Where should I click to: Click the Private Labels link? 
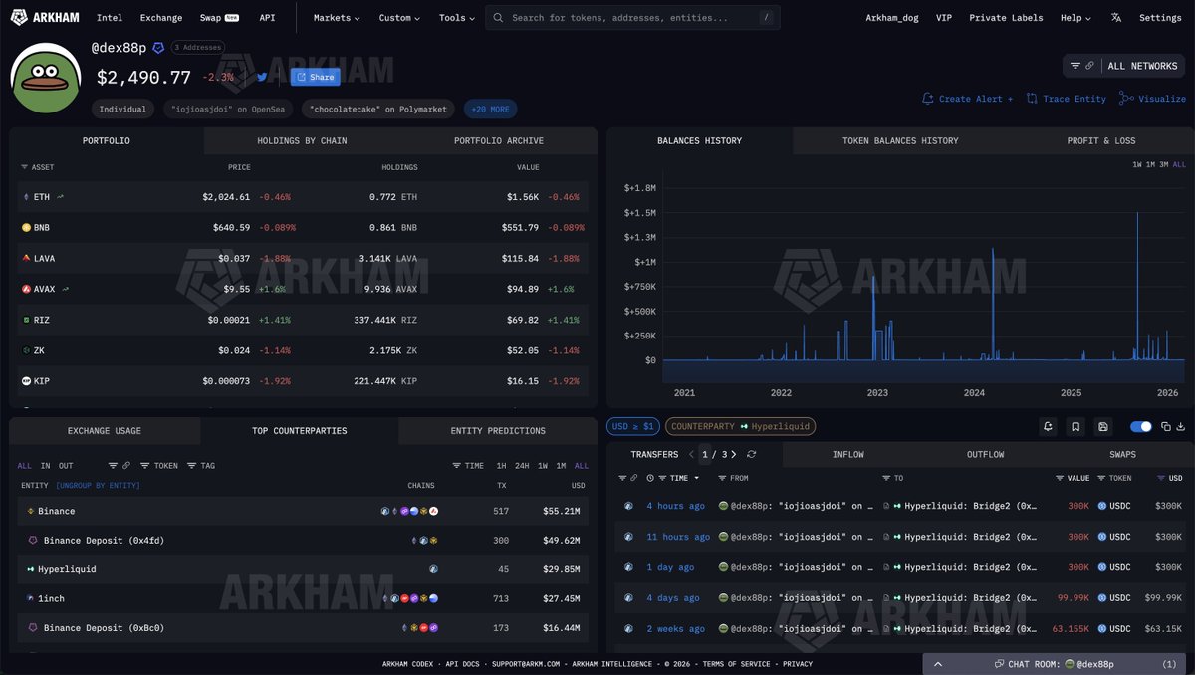click(x=1006, y=18)
